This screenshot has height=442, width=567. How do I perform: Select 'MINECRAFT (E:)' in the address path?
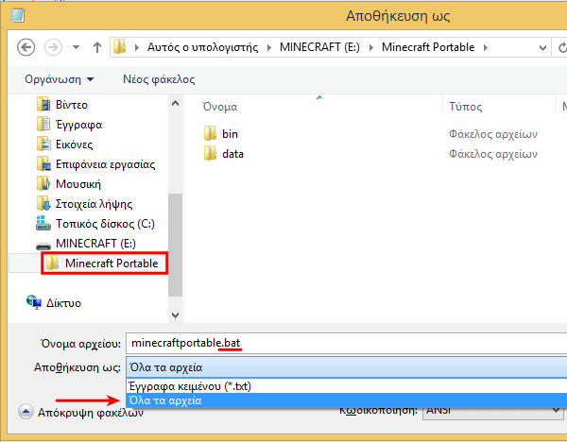click(319, 47)
